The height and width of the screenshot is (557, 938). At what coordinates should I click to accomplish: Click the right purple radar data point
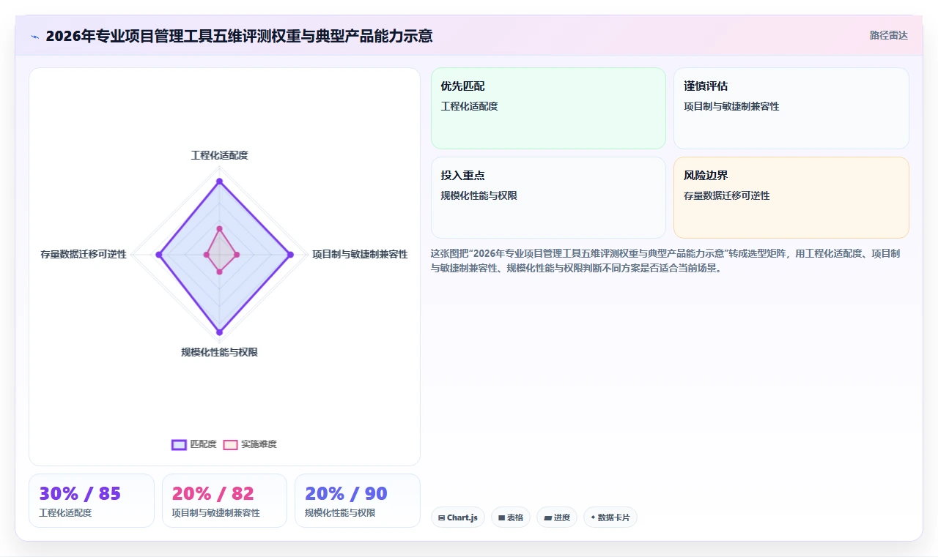point(290,255)
